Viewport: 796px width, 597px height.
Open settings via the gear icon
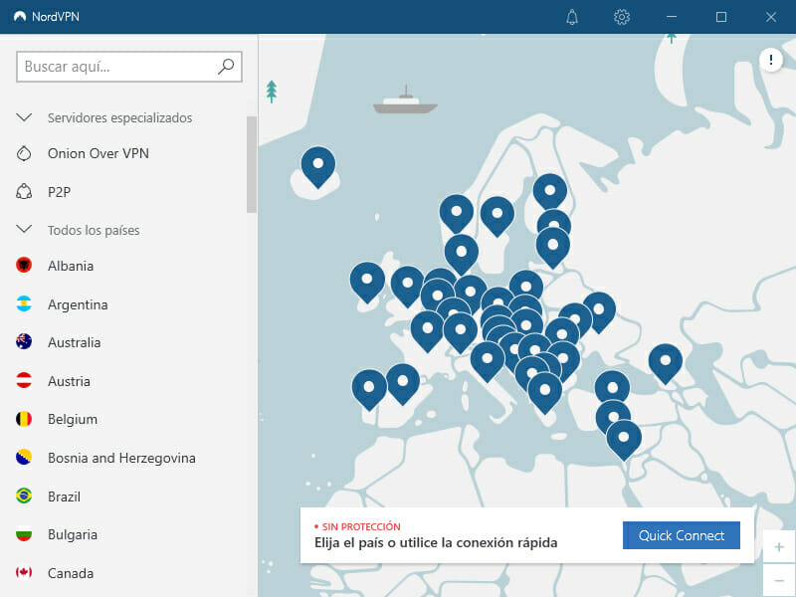click(622, 17)
